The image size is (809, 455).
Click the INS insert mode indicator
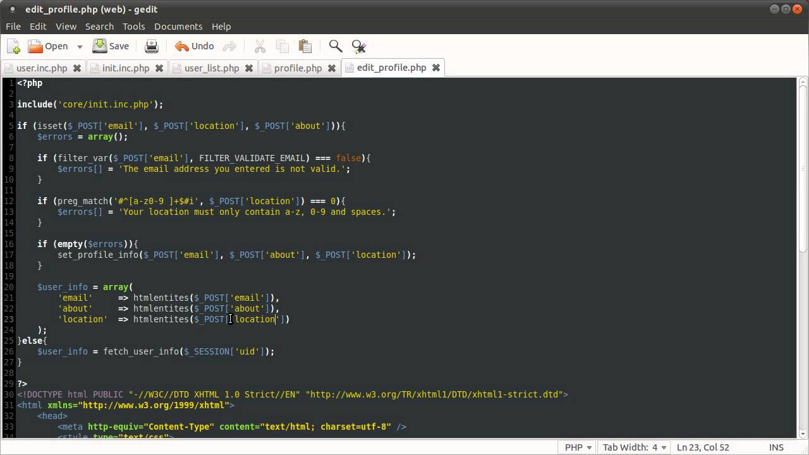pyautogui.click(x=776, y=447)
